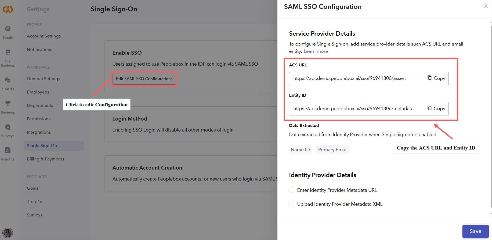Open the user profile avatar

click(x=8, y=232)
